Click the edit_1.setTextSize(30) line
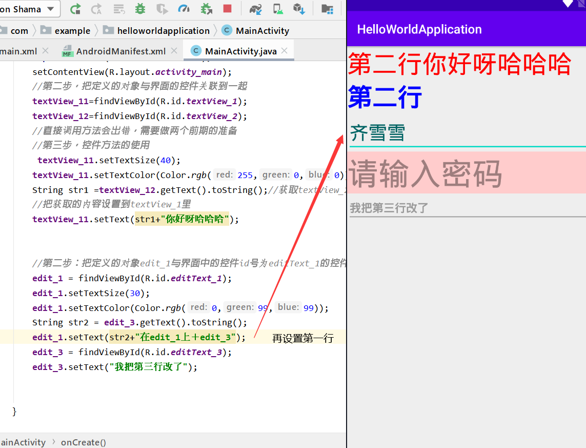The width and height of the screenshot is (586, 448). pyautogui.click(x=91, y=293)
